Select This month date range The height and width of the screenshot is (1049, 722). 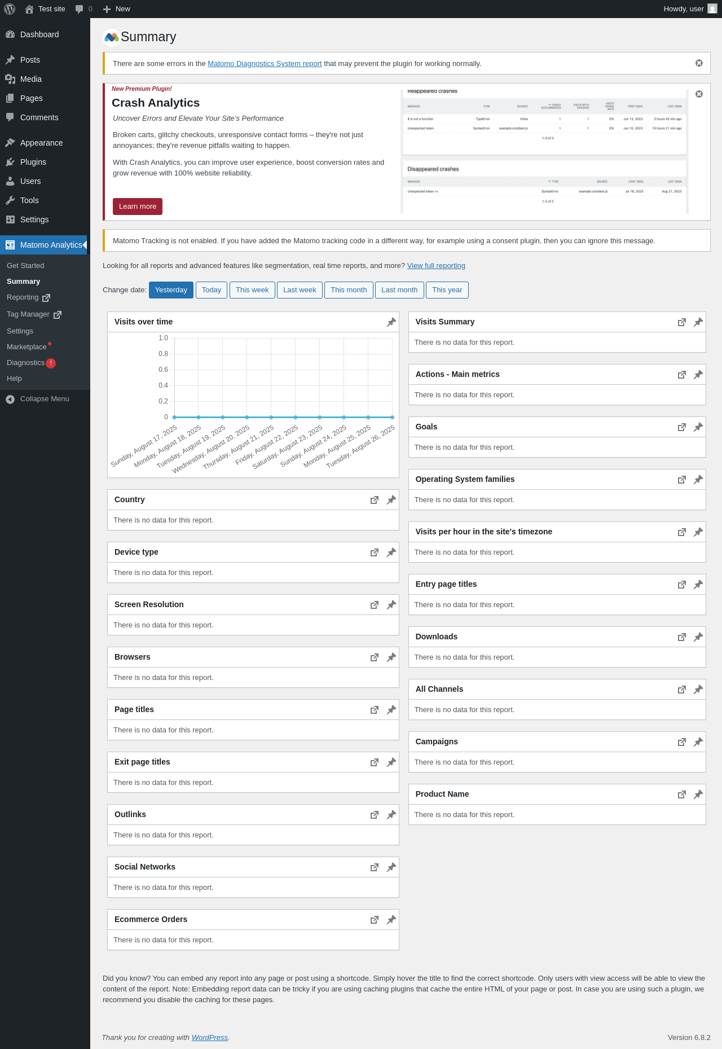349,290
